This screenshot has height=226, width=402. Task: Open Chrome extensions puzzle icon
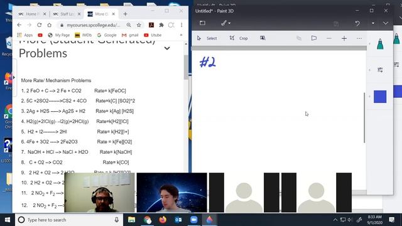click(x=161, y=25)
